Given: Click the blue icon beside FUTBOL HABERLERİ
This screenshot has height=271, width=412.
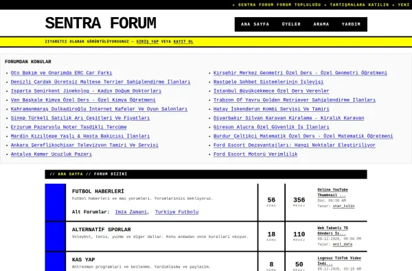Looking at the screenshot, I should point(55,202).
